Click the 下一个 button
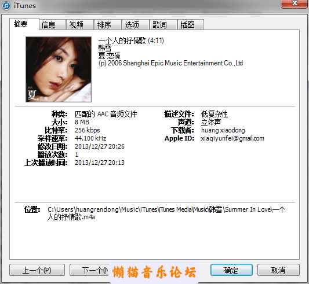 (x=90, y=270)
